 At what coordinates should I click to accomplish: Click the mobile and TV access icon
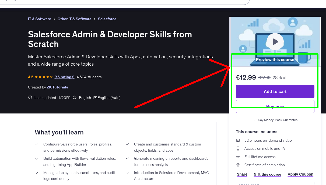tap(238, 148)
